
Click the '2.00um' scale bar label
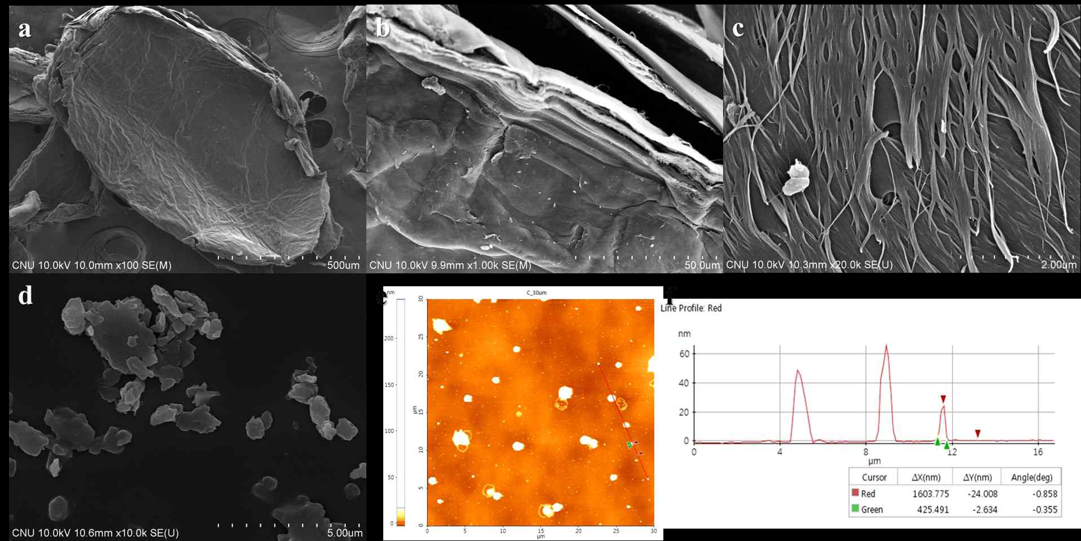[1058, 265]
